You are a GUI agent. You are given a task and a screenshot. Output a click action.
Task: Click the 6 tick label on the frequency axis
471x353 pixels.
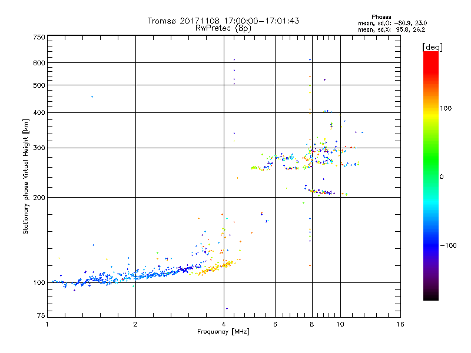click(x=275, y=324)
